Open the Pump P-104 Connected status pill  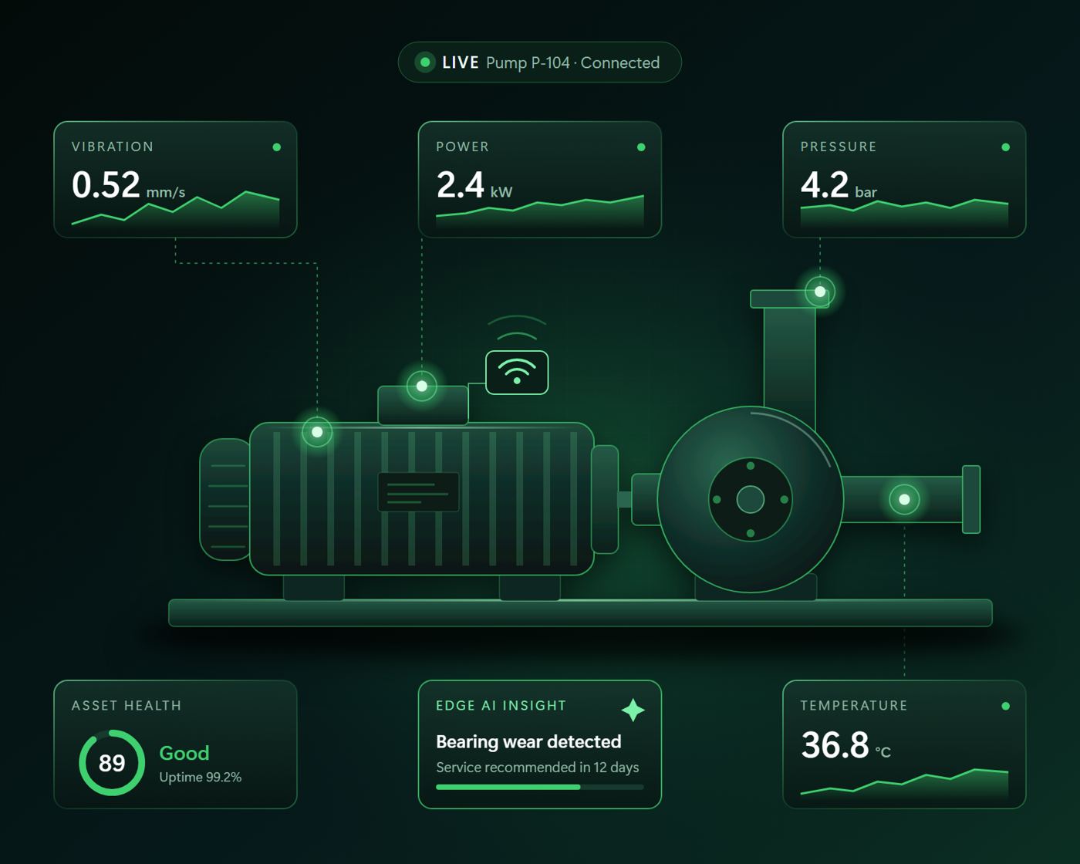click(540, 62)
